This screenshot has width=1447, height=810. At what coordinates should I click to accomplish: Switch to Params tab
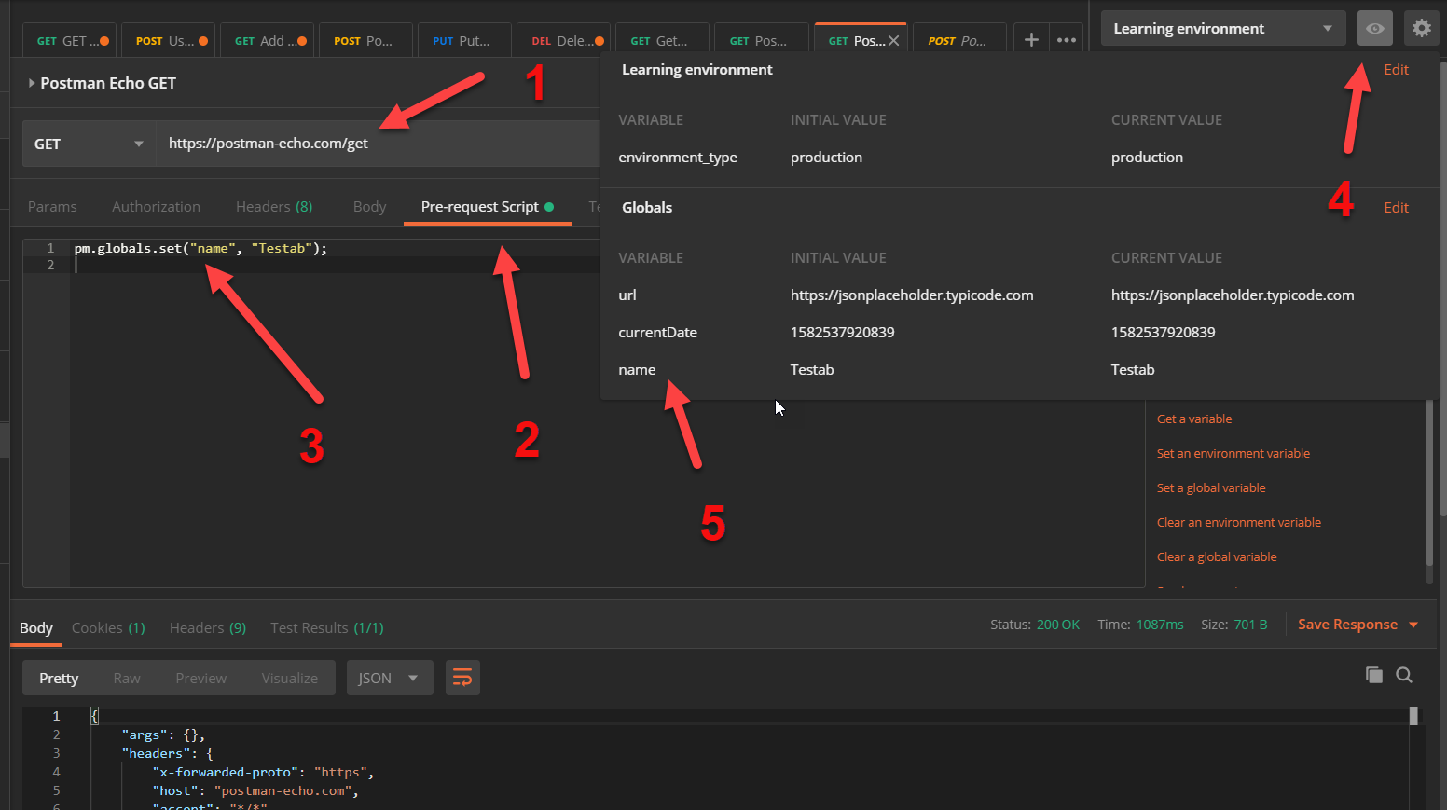52,206
